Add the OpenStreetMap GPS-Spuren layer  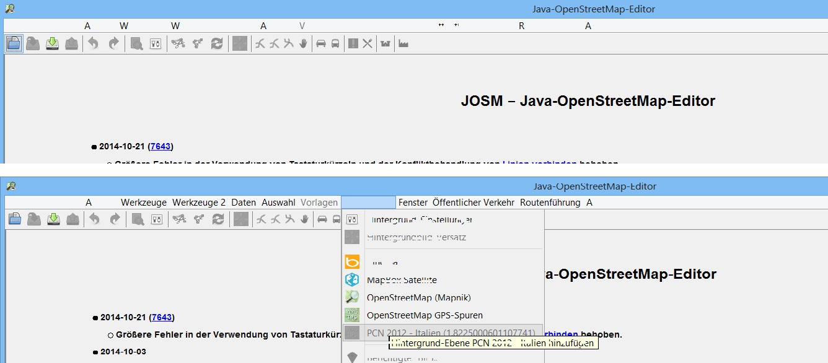pyautogui.click(x=443, y=315)
